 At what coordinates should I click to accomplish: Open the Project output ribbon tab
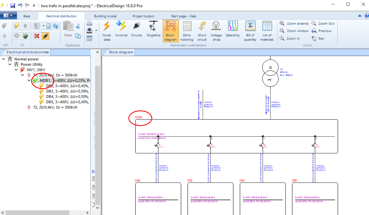tap(143, 16)
